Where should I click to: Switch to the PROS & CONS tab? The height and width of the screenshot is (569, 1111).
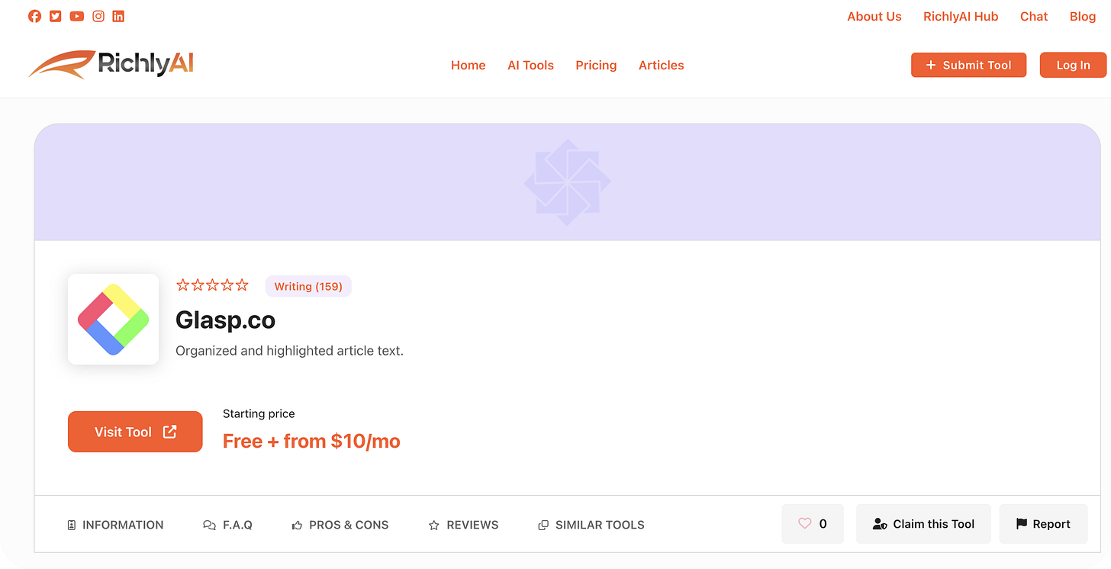click(340, 525)
